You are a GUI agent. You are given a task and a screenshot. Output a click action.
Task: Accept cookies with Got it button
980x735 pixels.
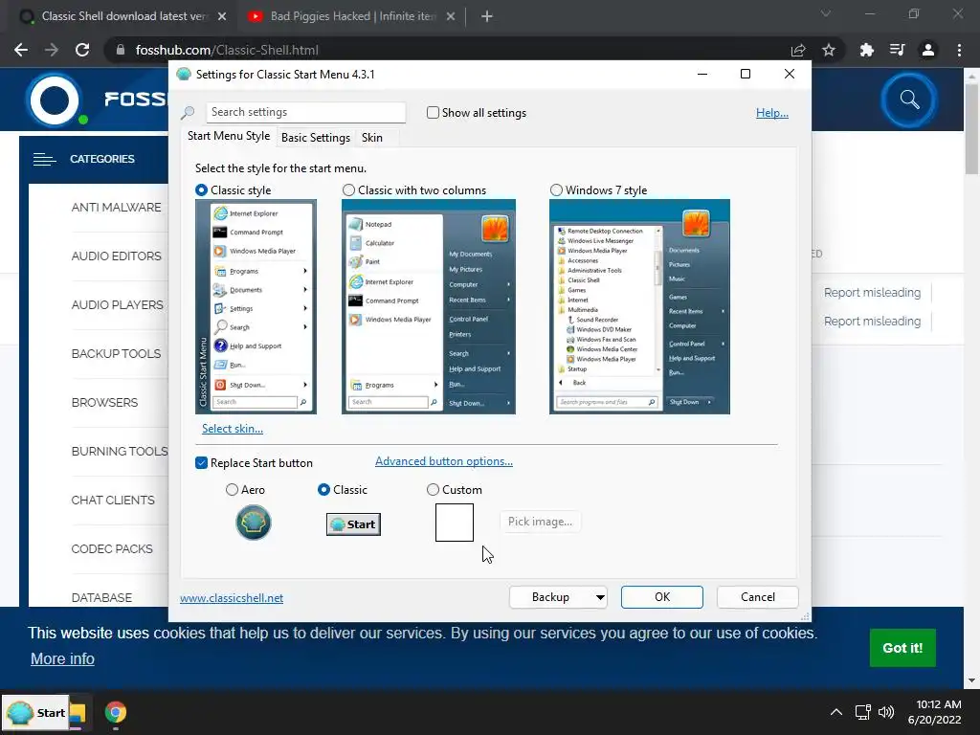coord(902,648)
